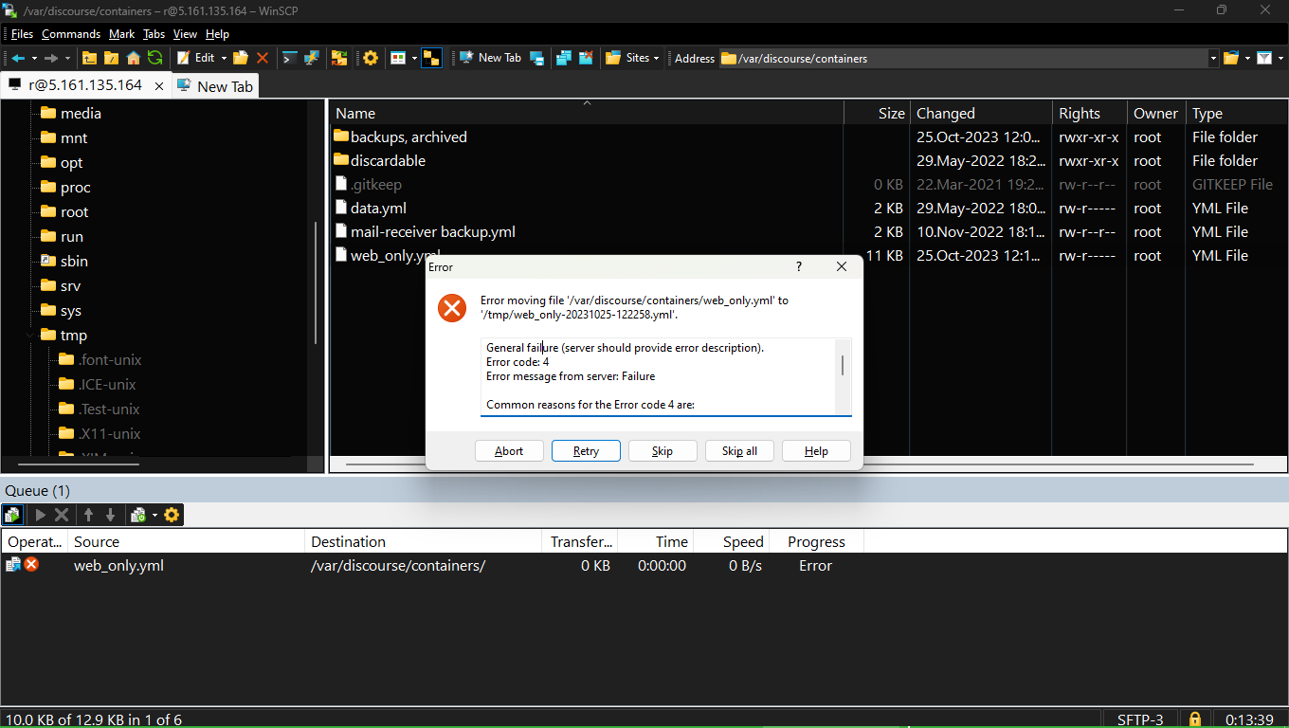This screenshot has height=728, width=1289.
Task: Click Skip in the Error dialog
Action: coord(663,451)
